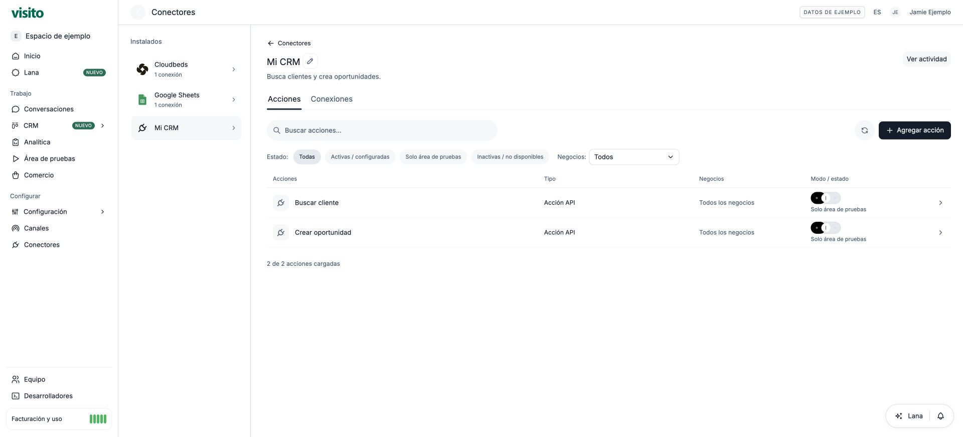Switch to the Acciones tab

[x=284, y=99]
